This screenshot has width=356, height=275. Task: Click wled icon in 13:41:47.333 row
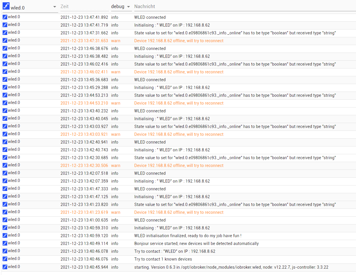(5, 189)
